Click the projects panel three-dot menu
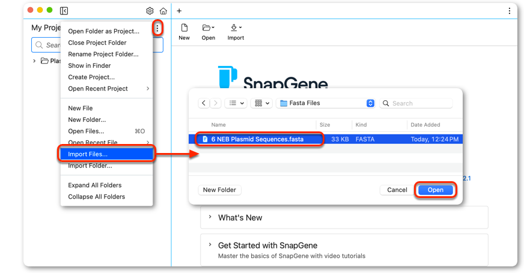The image size is (524, 273). pyautogui.click(x=157, y=29)
